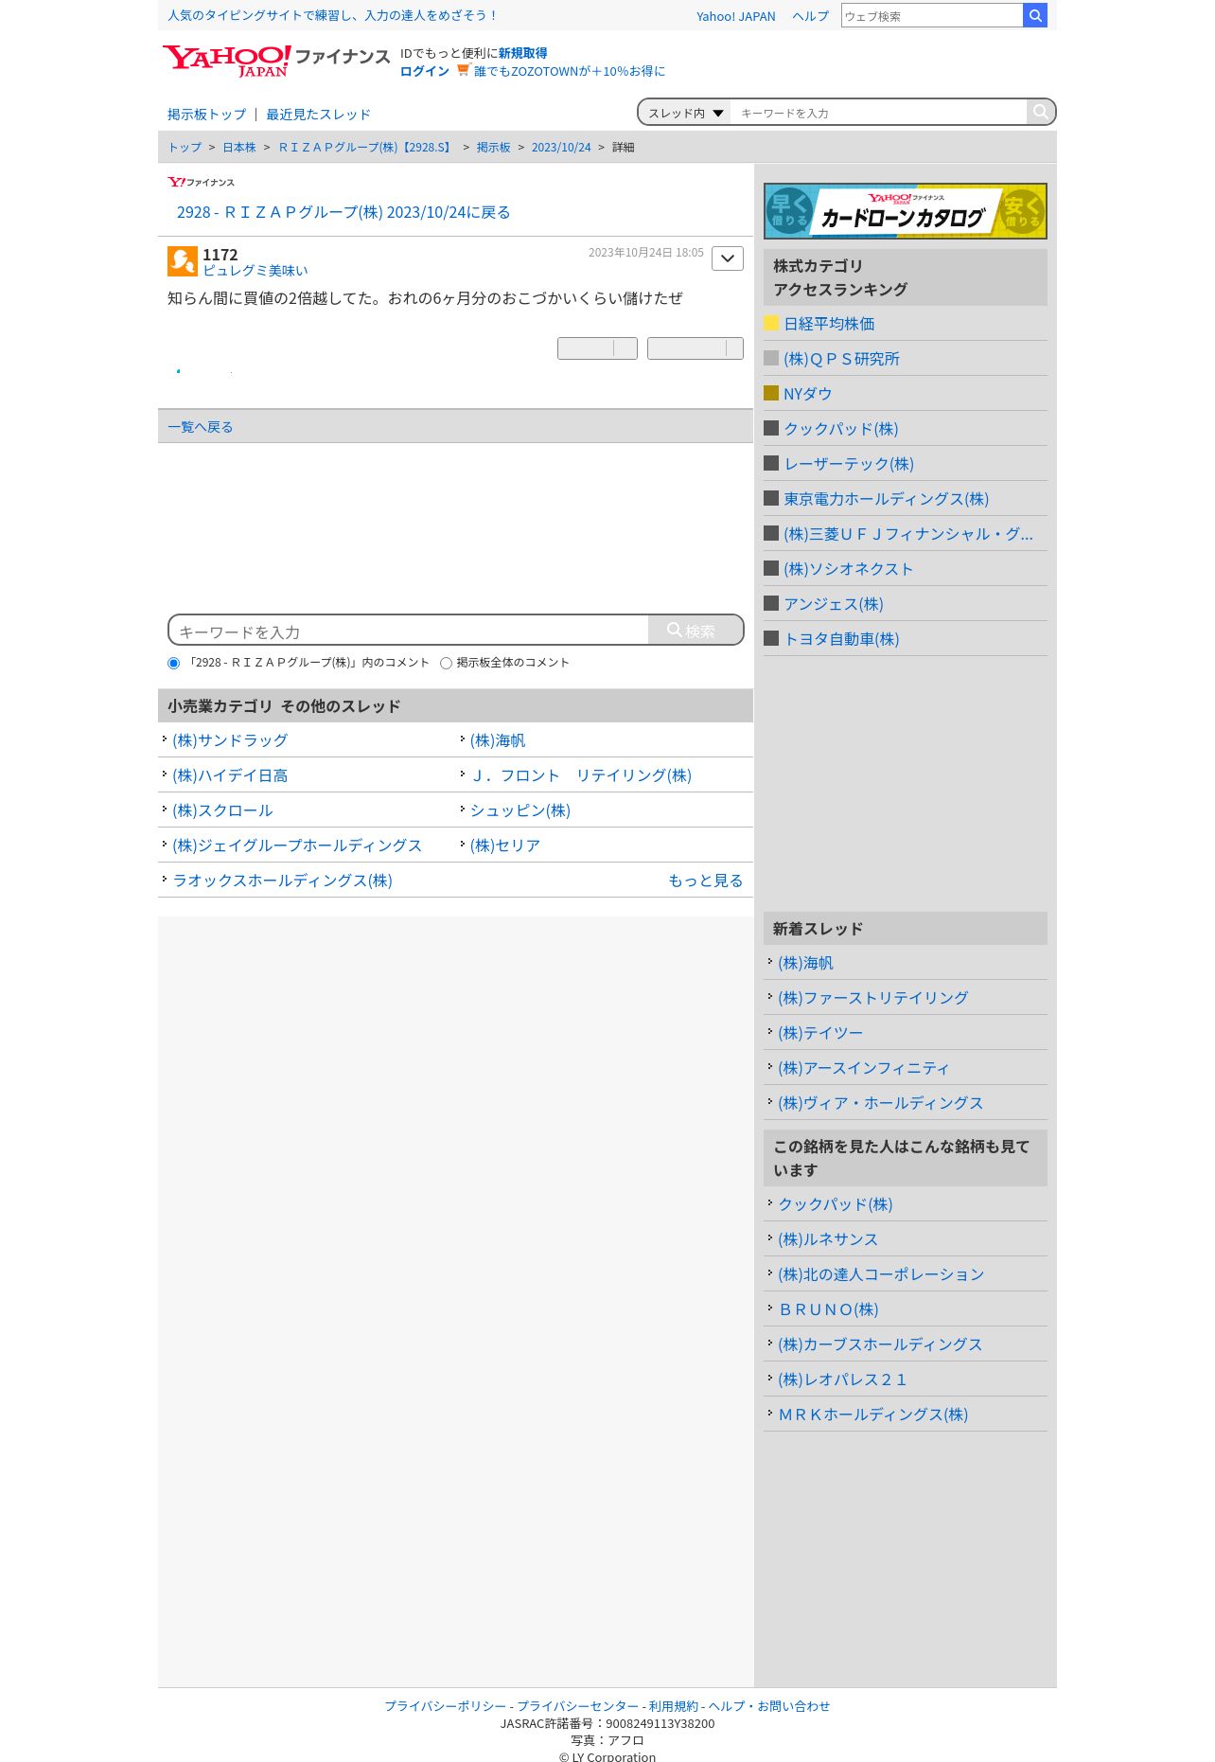This screenshot has width=1215, height=1762.
Task: Open user ピュレグミ美味い profile link
Action: [255, 271]
